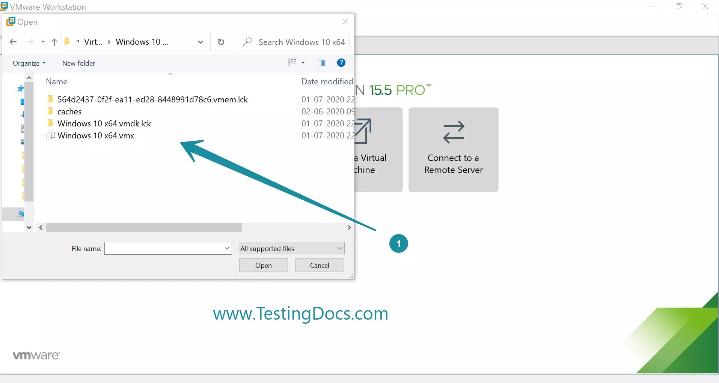Image resolution: width=719 pixels, height=383 pixels.
Task: Open the recent locations dropdown arrow
Action: point(43,42)
